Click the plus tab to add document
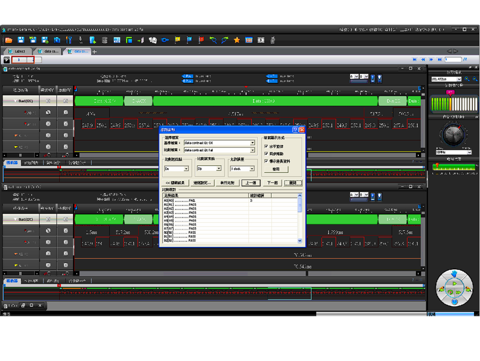This screenshot has width=480, height=361. [95, 52]
